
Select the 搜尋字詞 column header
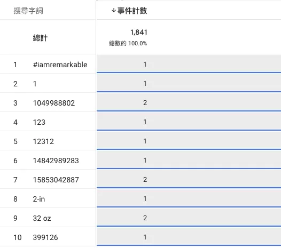click(x=28, y=11)
